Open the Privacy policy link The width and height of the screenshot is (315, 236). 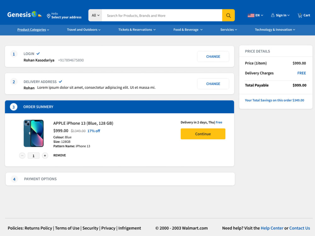click(x=108, y=228)
